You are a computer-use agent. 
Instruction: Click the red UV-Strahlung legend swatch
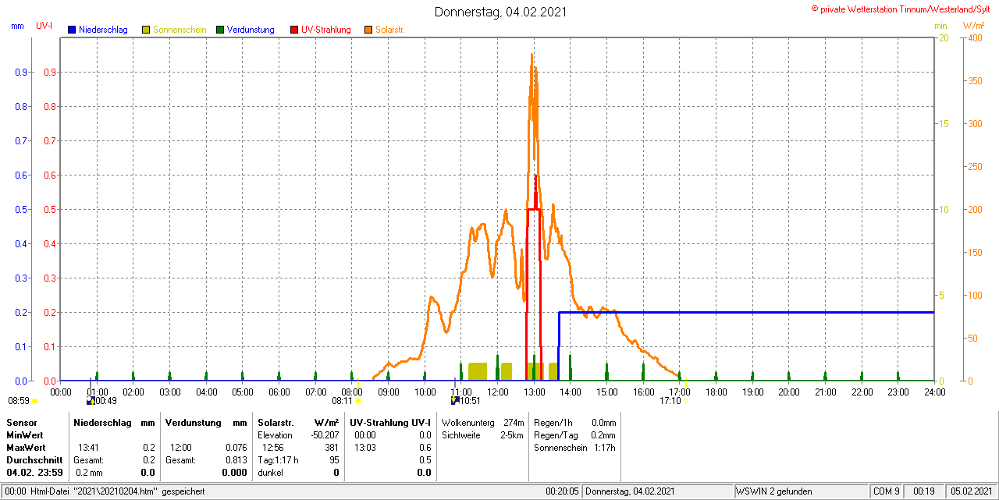(294, 30)
